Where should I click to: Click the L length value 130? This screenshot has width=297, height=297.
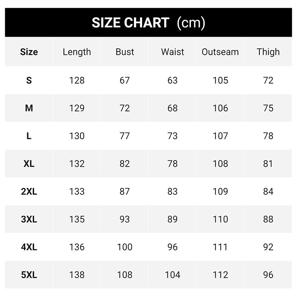(x=77, y=136)
